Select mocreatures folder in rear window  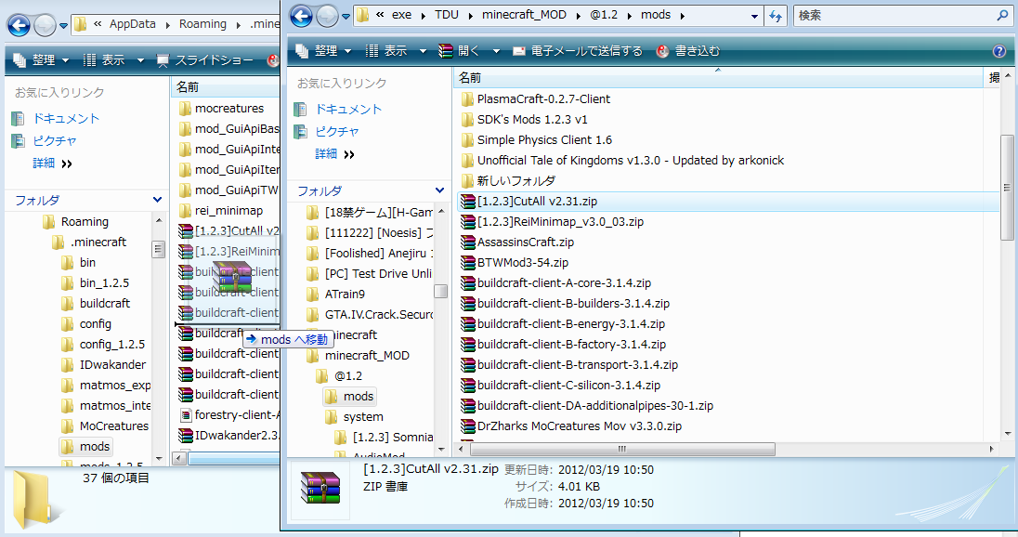tap(221, 109)
